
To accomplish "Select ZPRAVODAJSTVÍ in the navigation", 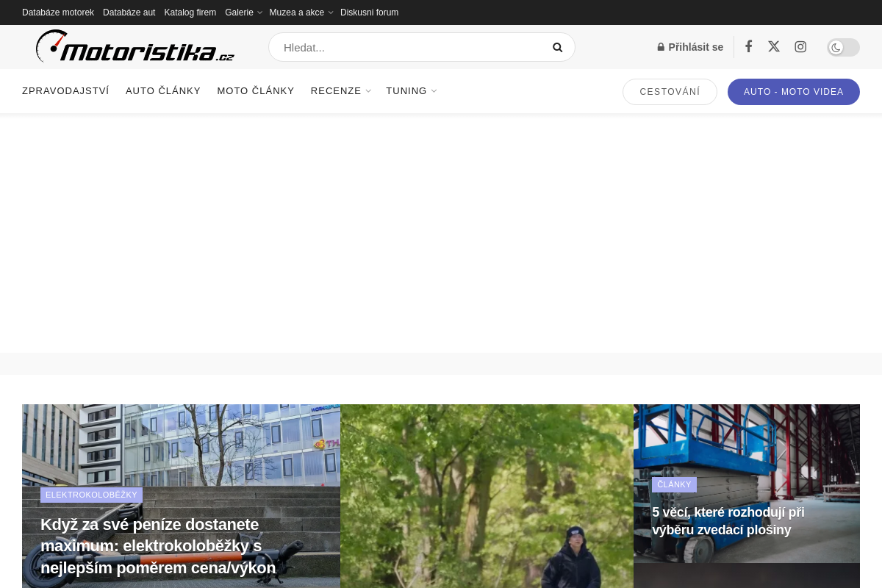I will [65, 90].
